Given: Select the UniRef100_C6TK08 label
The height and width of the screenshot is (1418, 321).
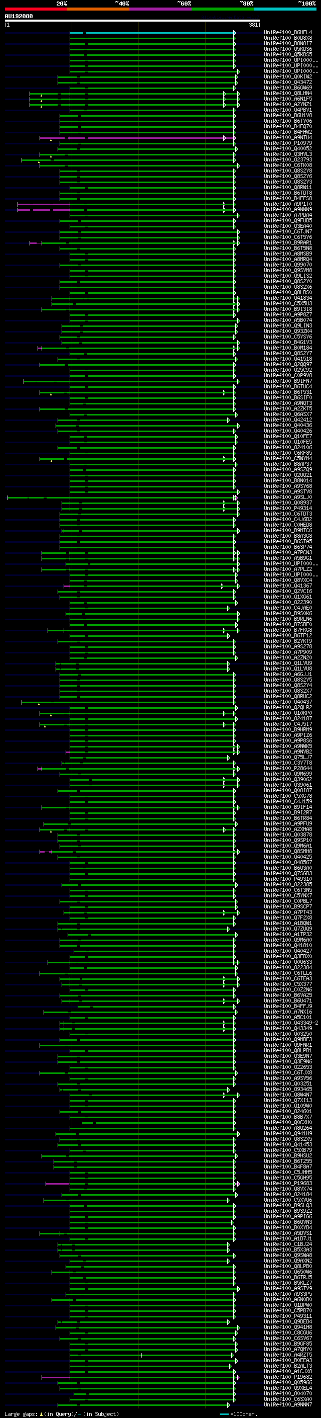Looking at the screenshot, I should click(287, 165).
